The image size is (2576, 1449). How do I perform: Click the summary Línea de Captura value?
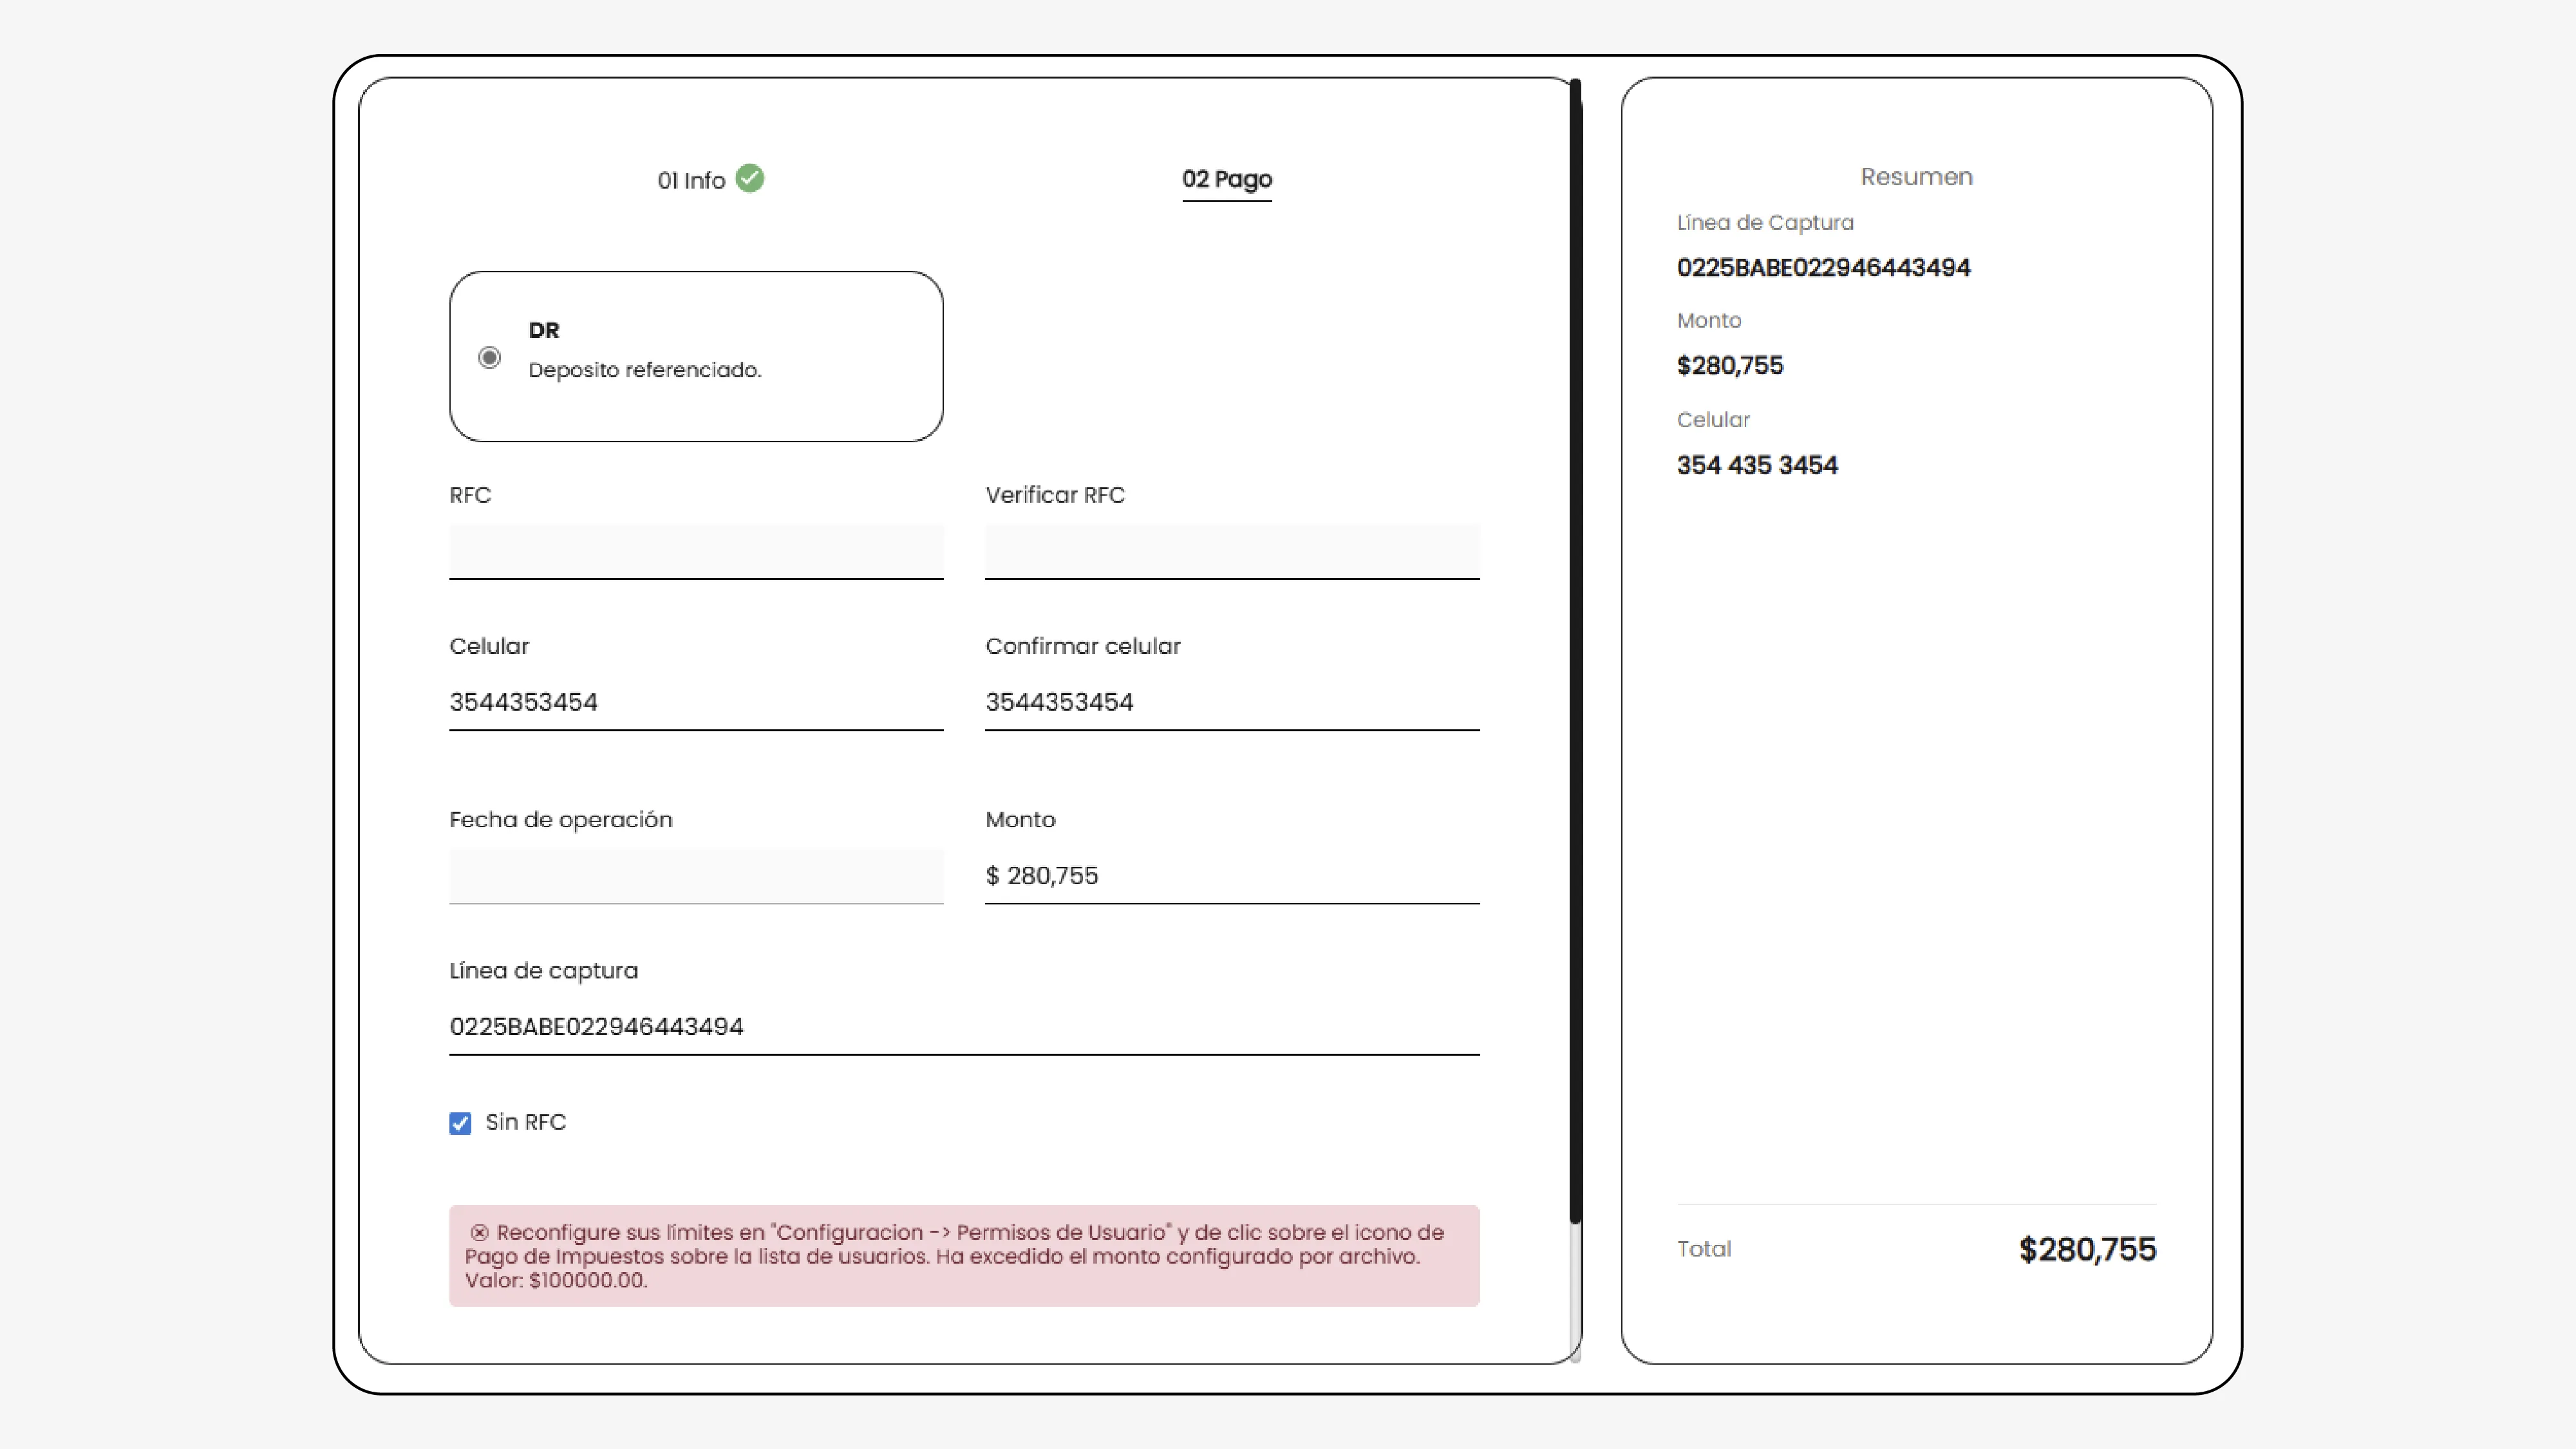[1823, 268]
